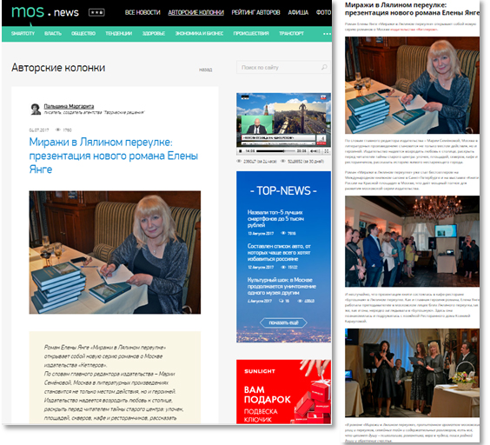
Task: Open the three-dot box beside the logo
Action: [96, 12]
